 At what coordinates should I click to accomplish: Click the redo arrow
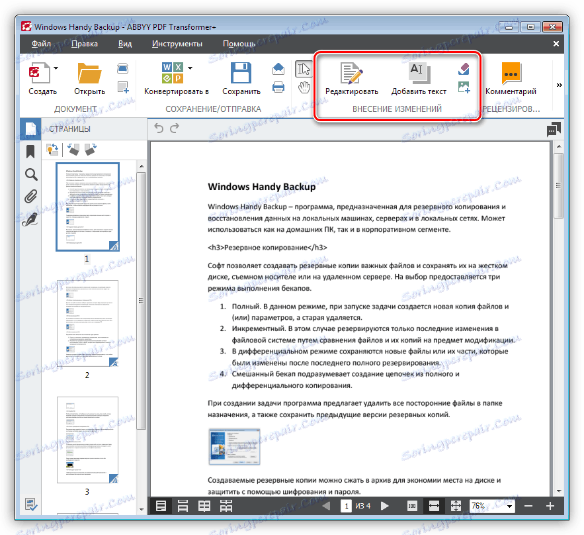pyautogui.click(x=175, y=128)
